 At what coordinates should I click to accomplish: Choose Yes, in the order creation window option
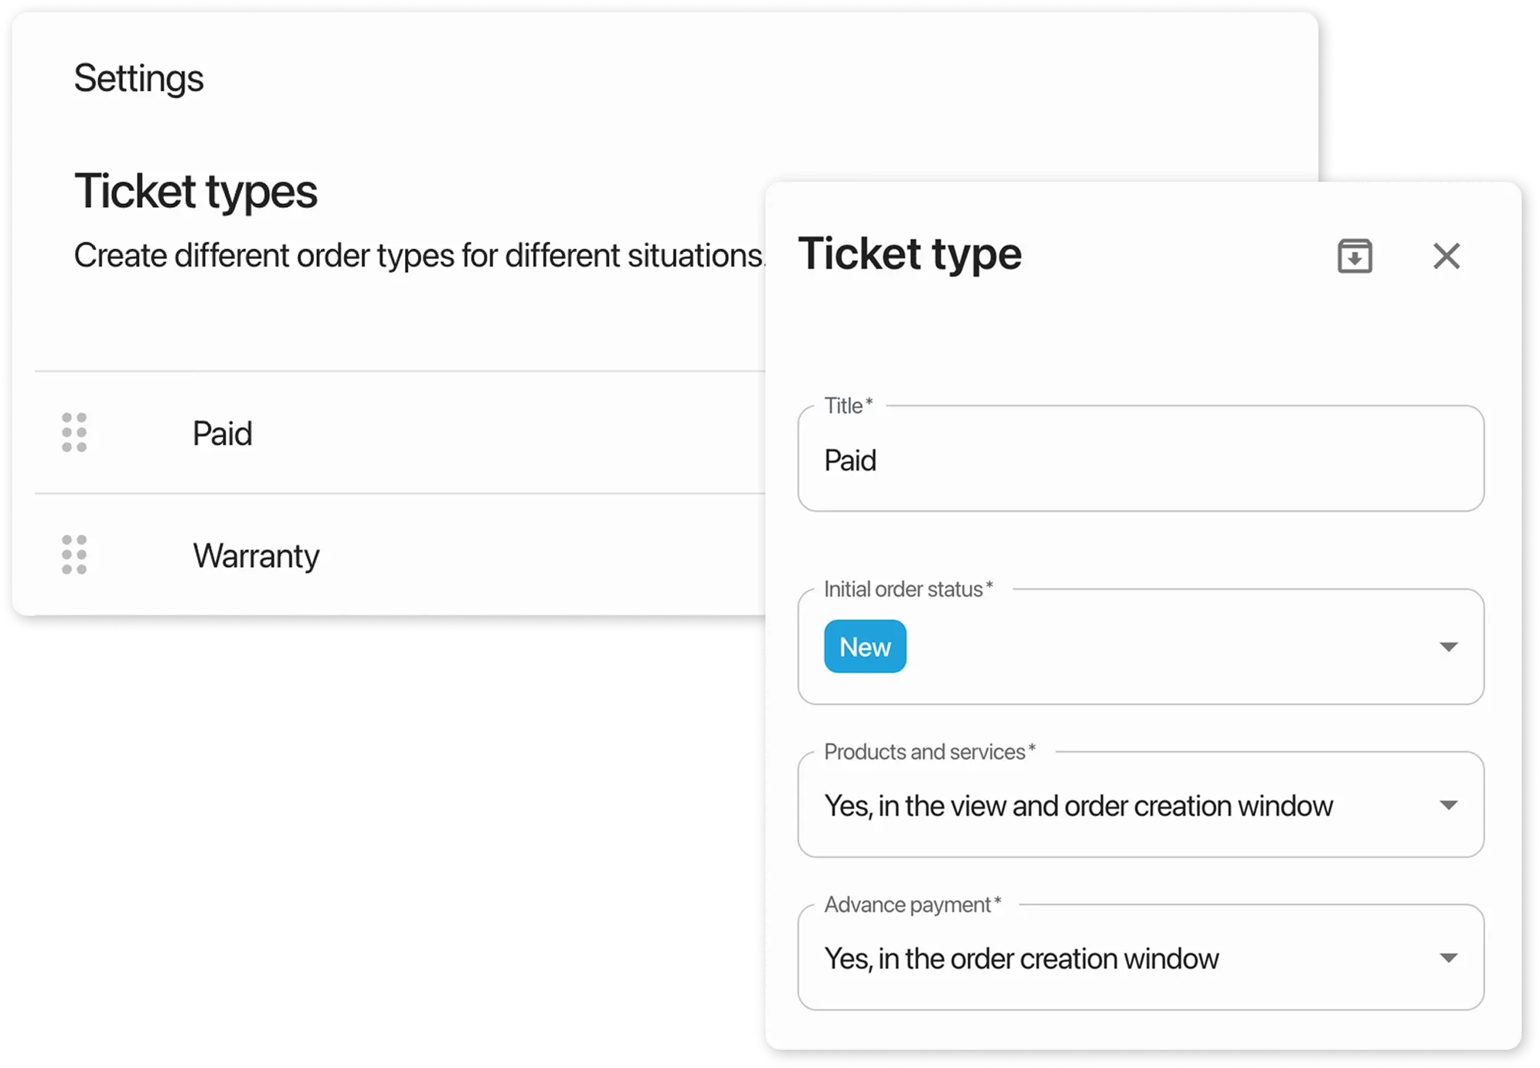click(1023, 957)
